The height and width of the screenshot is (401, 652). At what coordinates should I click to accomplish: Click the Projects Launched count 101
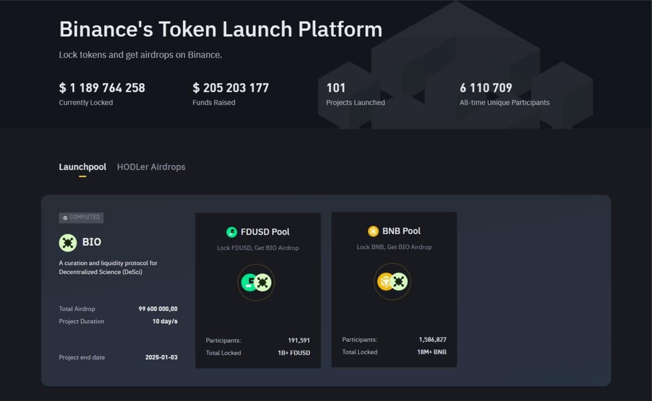click(x=336, y=88)
